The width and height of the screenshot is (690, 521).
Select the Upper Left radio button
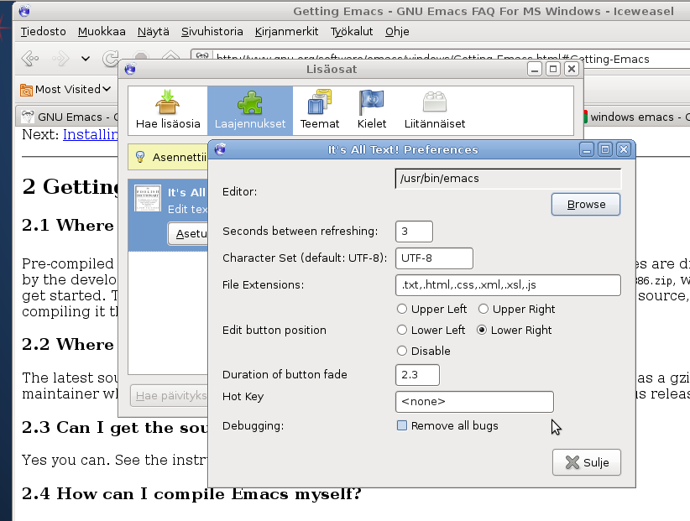pos(402,309)
